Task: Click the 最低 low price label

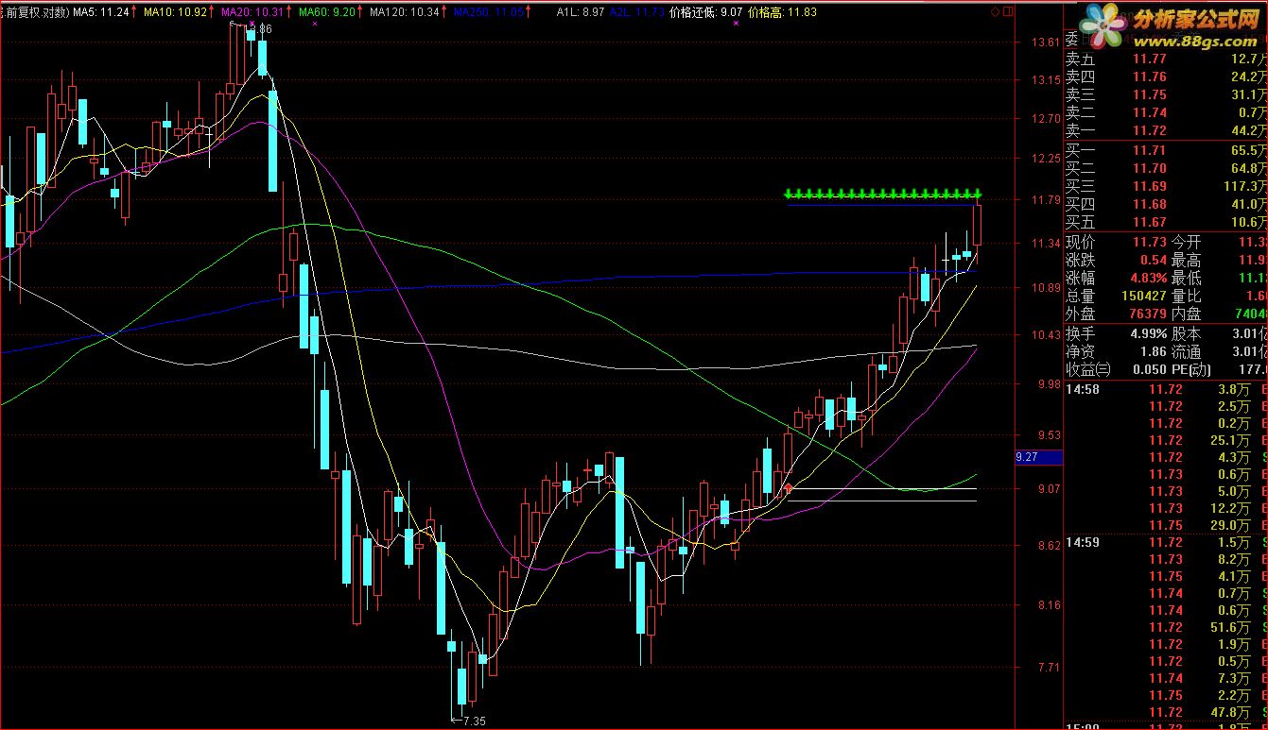Action: [1187, 278]
